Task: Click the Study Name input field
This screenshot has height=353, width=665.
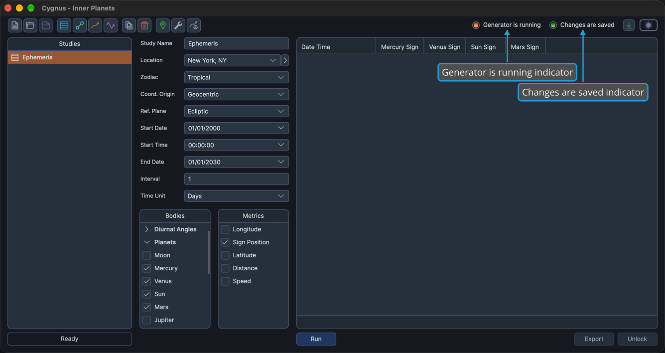Action: (x=237, y=43)
